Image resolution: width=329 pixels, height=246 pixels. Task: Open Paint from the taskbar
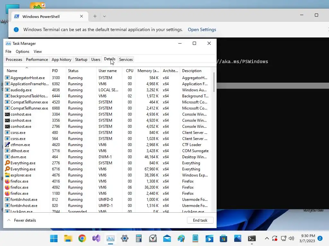pos(181,238)
